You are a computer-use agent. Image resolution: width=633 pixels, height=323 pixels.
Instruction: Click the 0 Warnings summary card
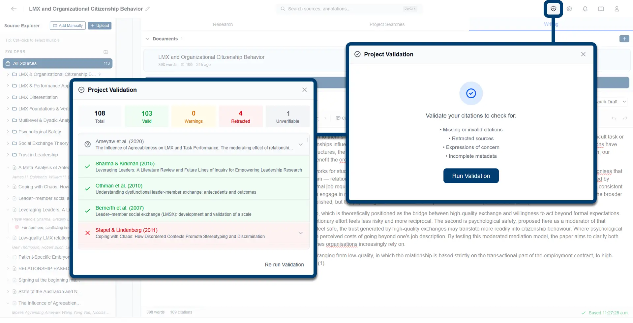(x=194, y=116)
